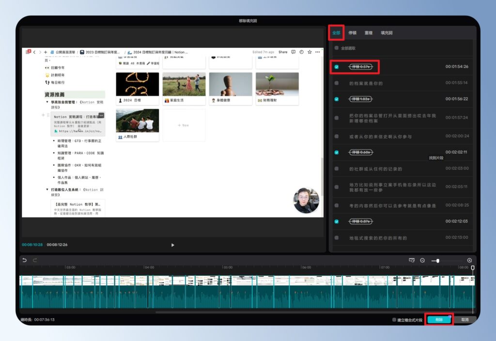Click the timeline zoom-in plus icon
This screenshot has height=341, width=496.
(469, 261)
